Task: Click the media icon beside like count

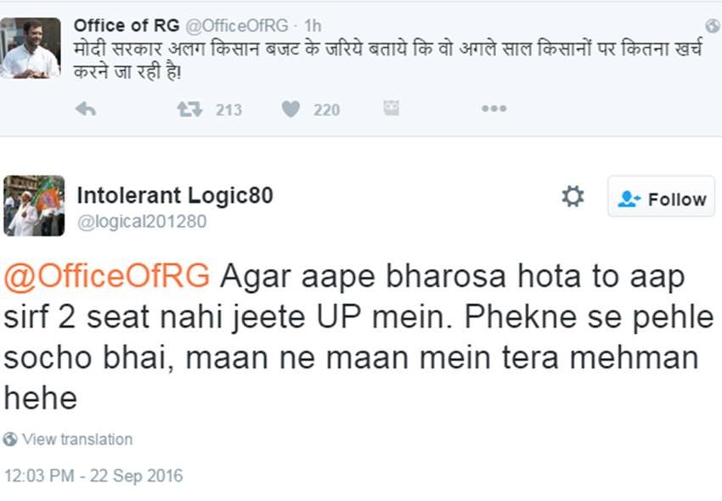Action: [x=391, y=108]
